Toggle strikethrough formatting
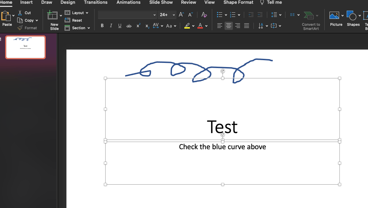The height and width of the screenshot is (208, 368). [x=129, y=26]
